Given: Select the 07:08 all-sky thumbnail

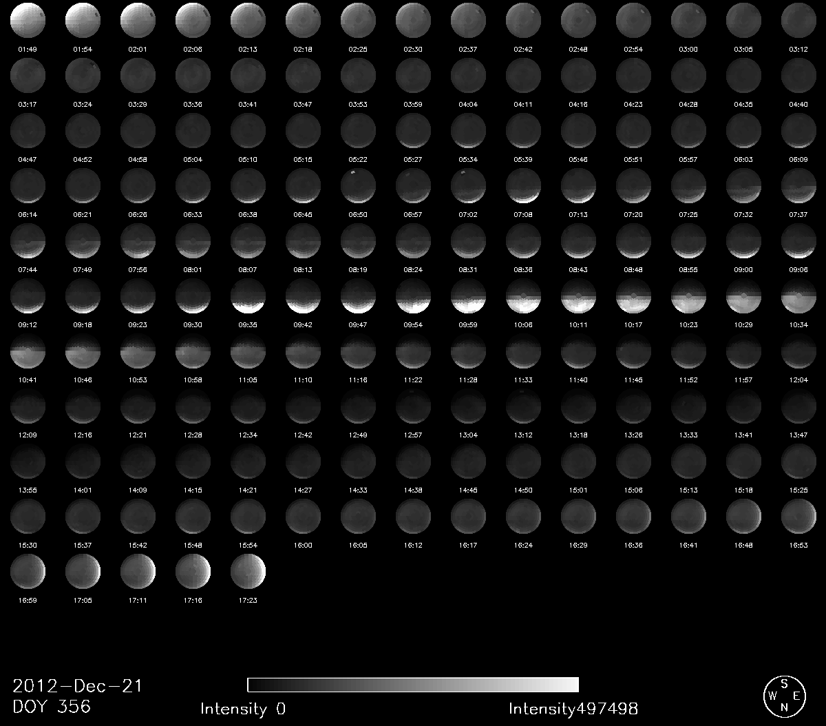Looking at the screenshot, I should click(523, 185).
